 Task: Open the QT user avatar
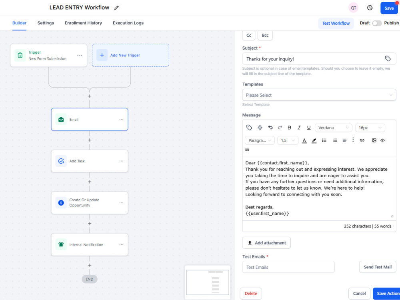pyautogui.click(x=353, y=8)
